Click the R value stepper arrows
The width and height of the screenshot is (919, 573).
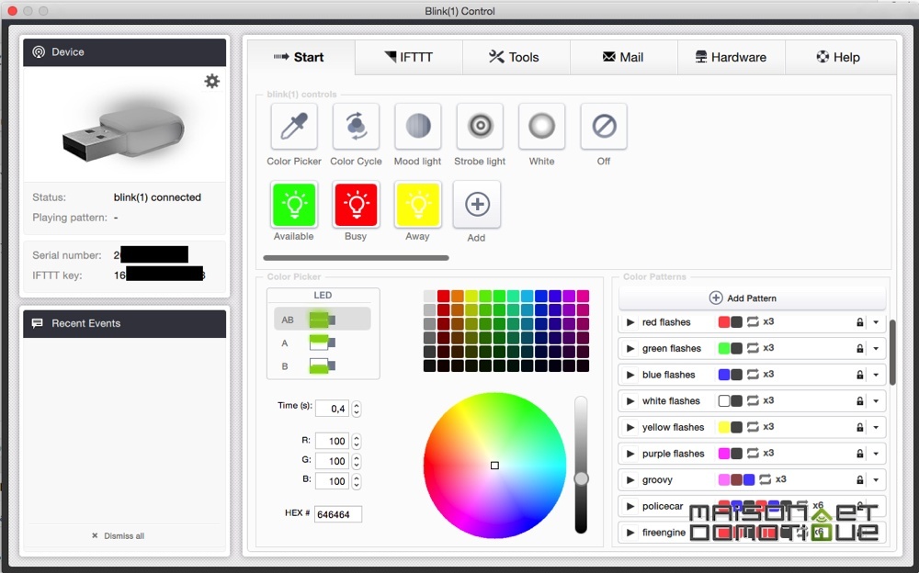click(x=357, y=441)
